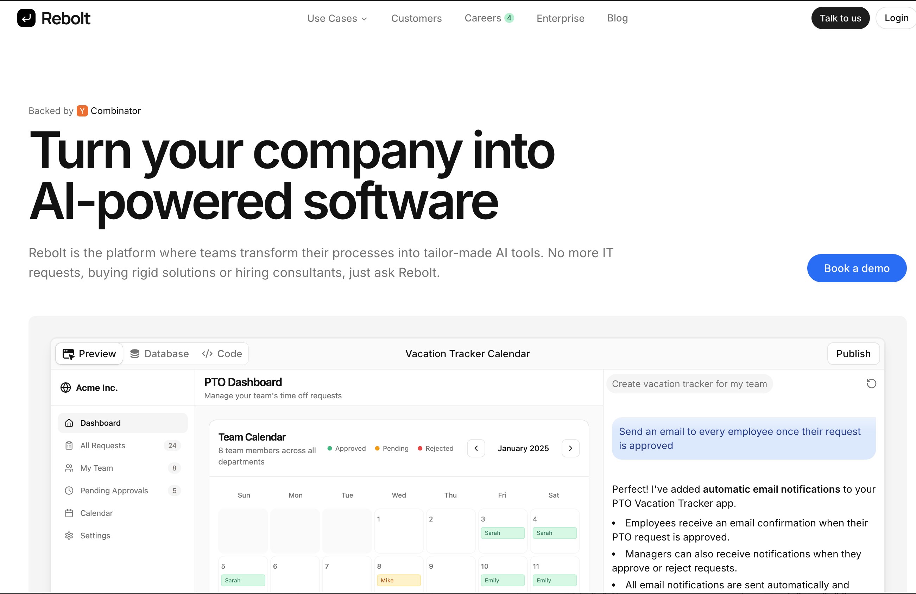
Task: Switch to the Database tab
Action: (159, 354)
